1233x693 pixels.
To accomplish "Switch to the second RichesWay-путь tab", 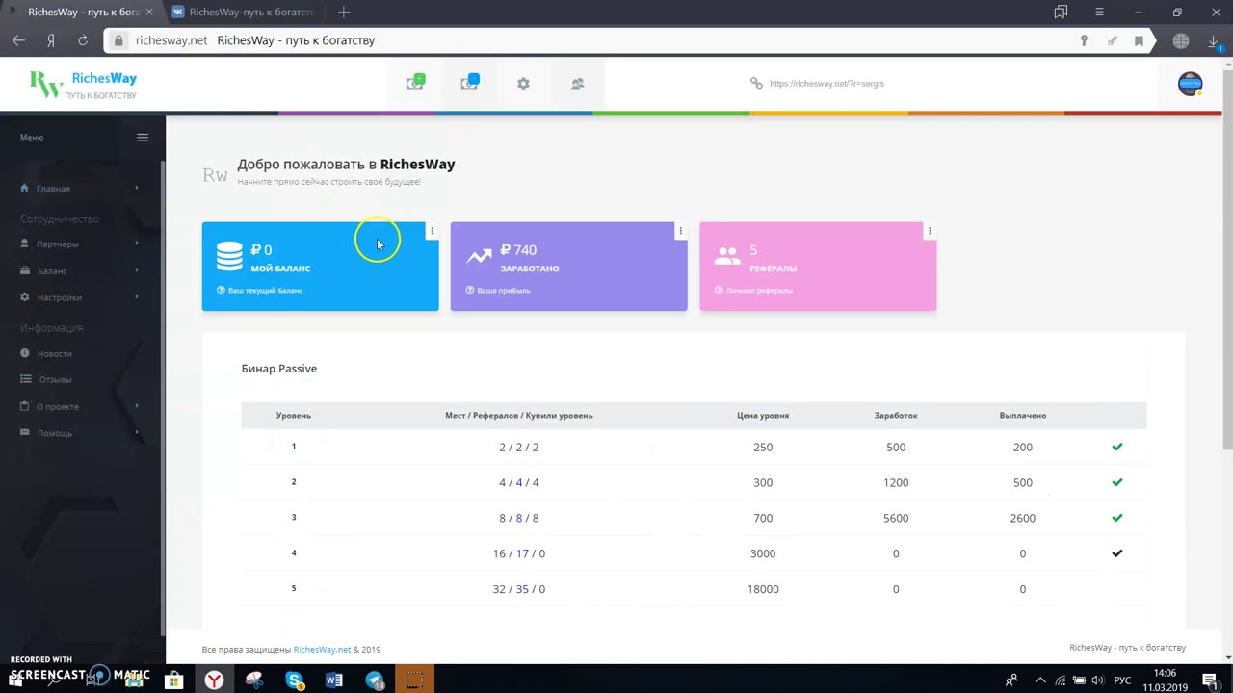I will click(245, 12).
